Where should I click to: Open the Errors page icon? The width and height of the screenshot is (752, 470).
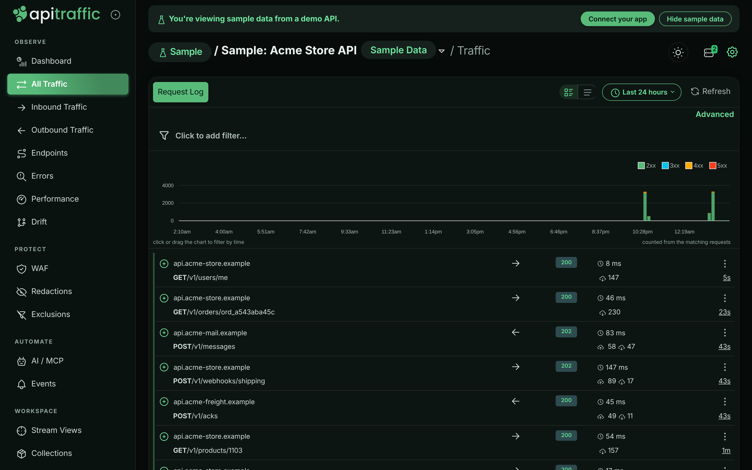point(21,176)
